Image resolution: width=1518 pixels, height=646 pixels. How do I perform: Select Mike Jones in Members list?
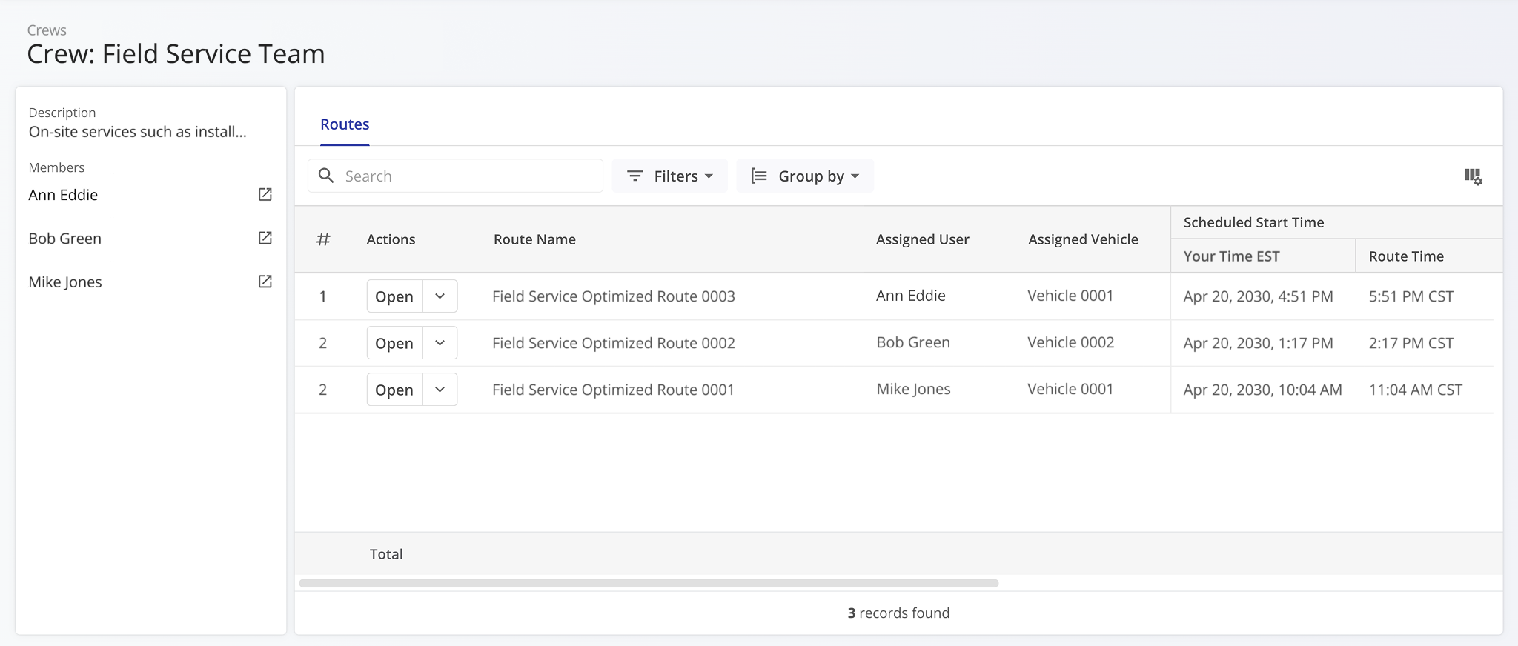pos(65,282)
